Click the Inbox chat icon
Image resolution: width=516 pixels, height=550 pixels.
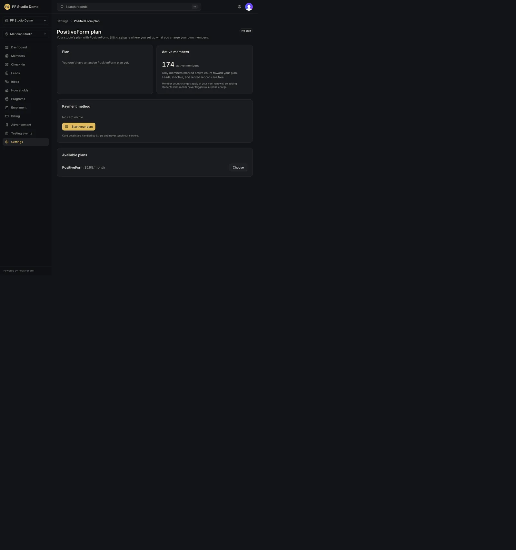7,82
